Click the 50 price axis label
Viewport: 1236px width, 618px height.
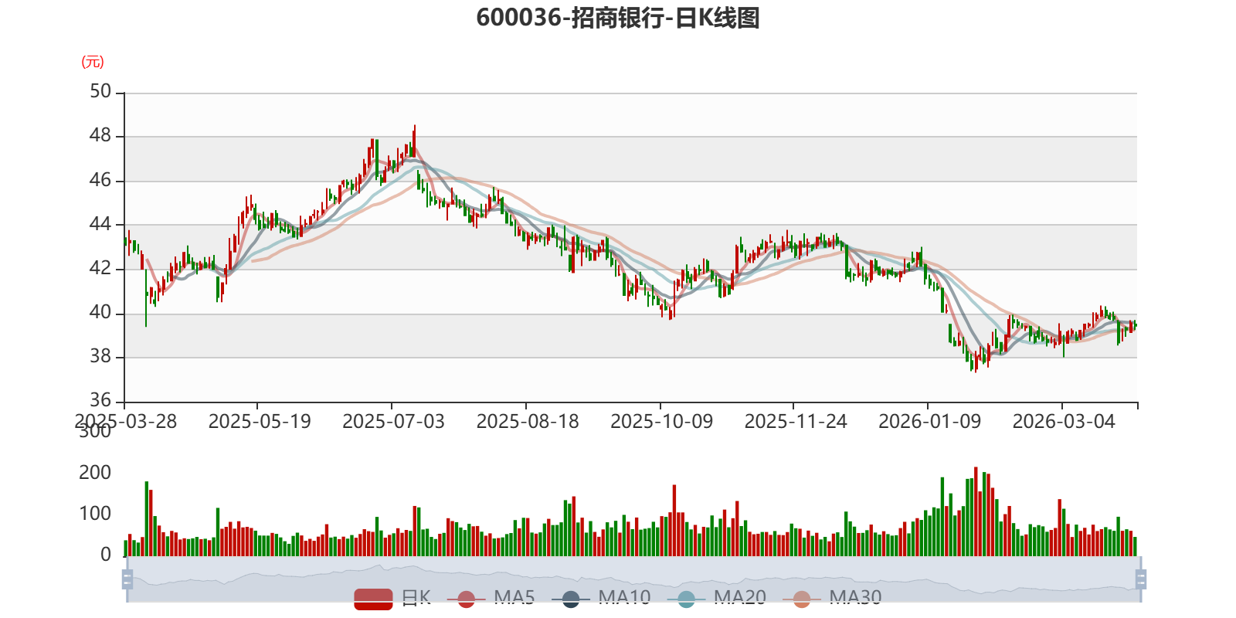100,92
